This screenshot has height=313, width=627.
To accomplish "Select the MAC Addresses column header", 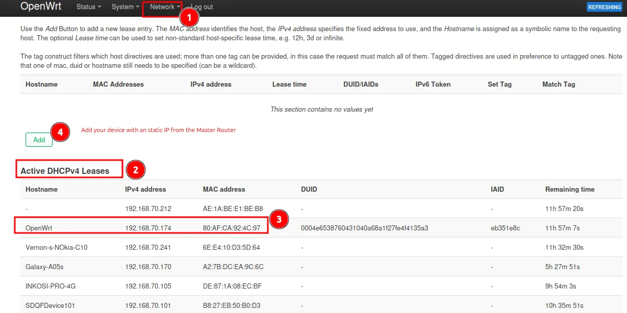I will (118, 84).
